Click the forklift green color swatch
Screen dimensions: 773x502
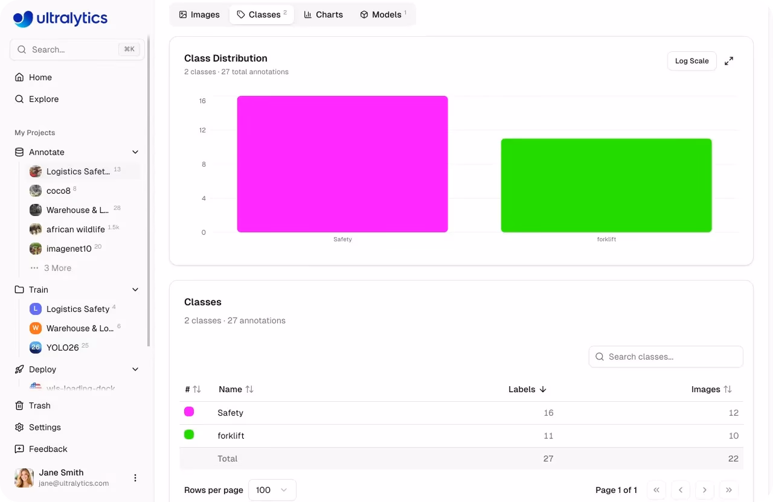coord(189,434)
